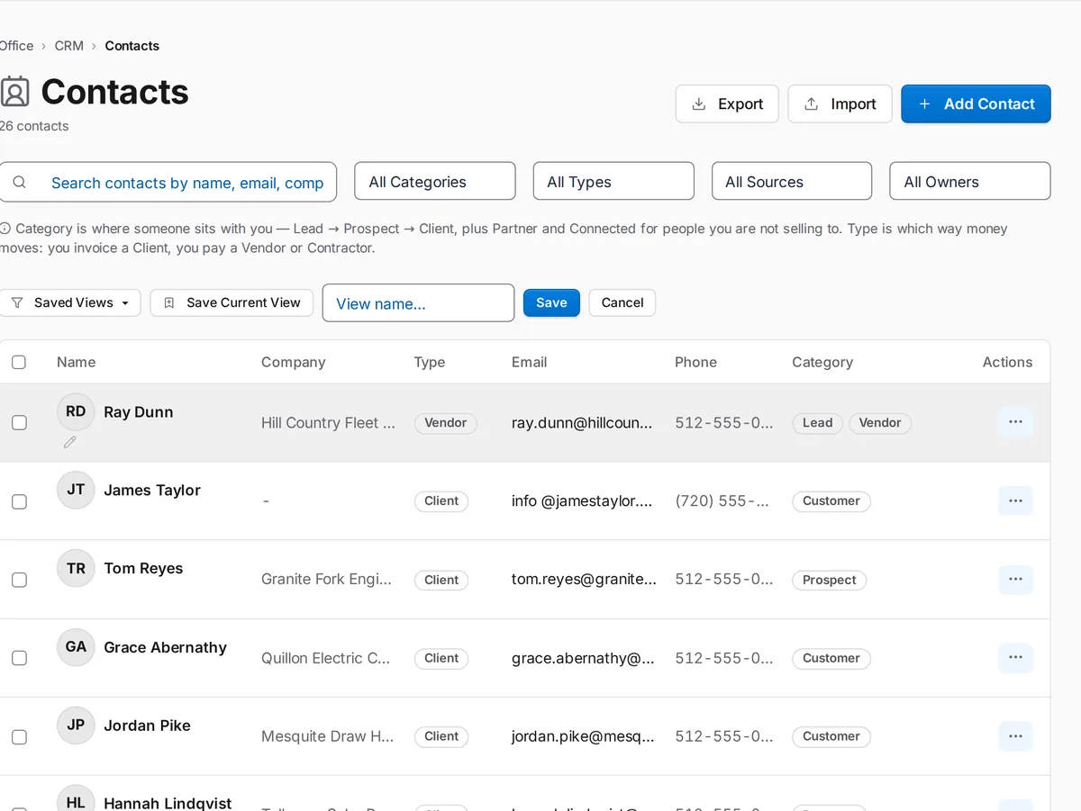Sort by the Category column header
The height and width of the screenshot is (811, 1081).
point(822,362)
